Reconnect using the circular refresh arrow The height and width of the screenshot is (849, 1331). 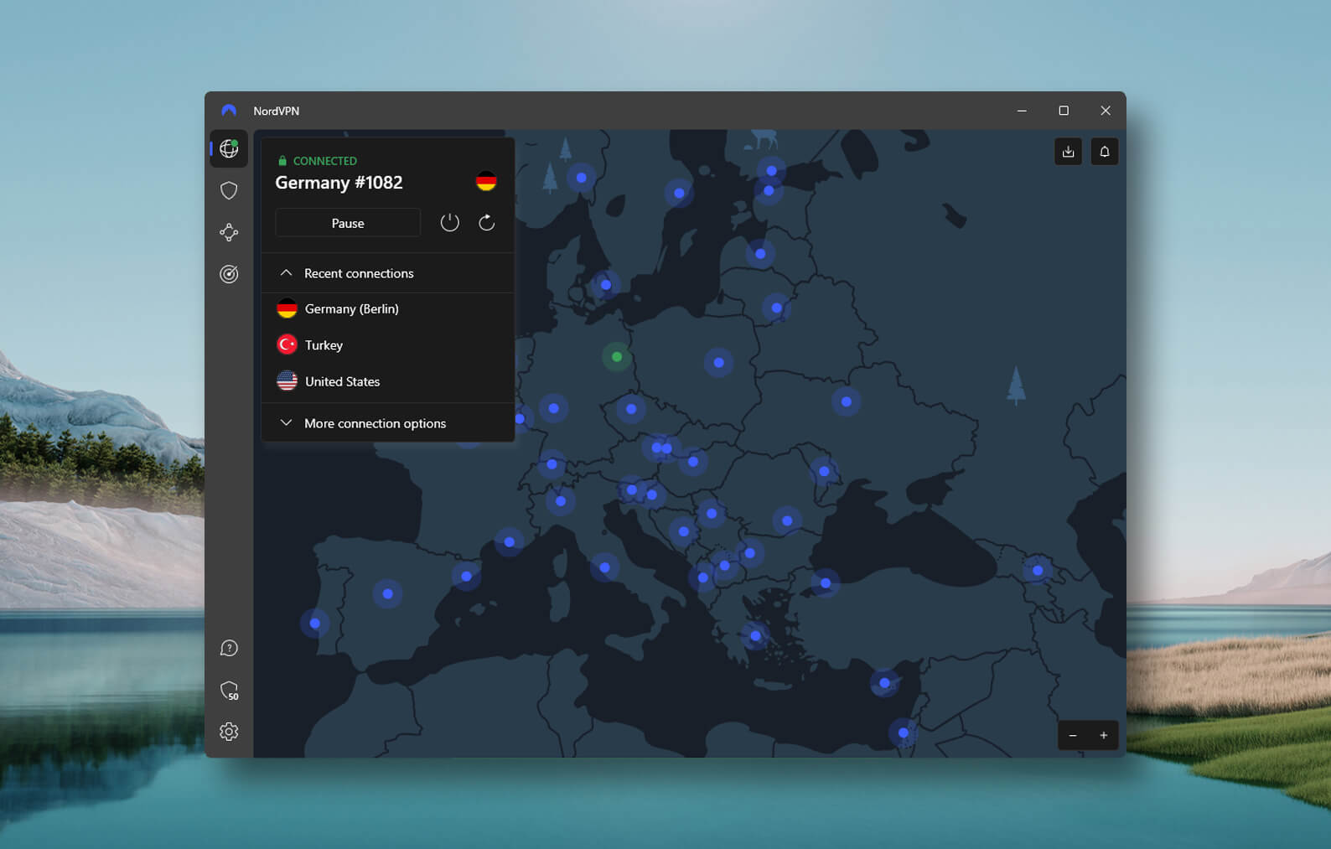click(x=487, y=223)
